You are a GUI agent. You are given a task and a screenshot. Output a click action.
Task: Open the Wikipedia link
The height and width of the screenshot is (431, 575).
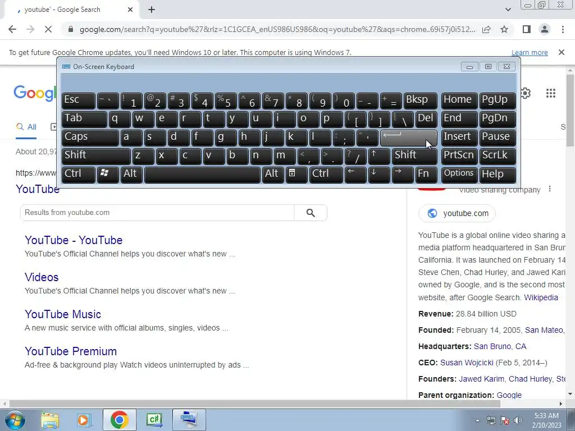[541, 297]
